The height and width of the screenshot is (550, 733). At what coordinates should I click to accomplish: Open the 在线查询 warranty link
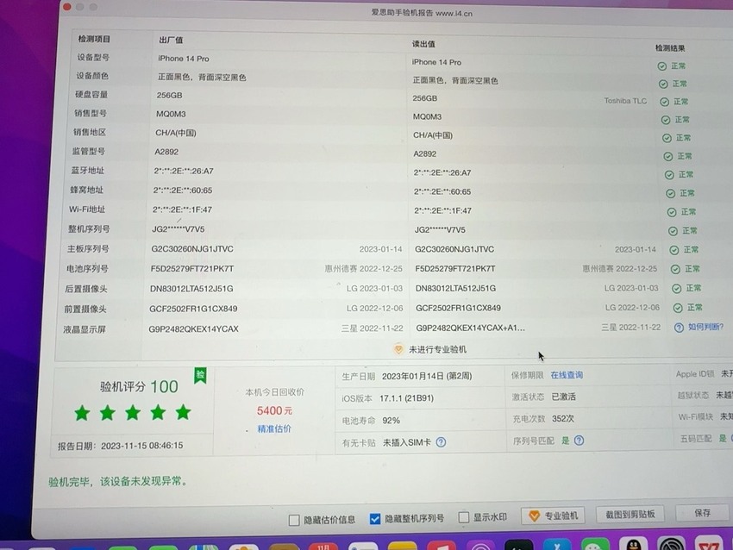[567, 375]
